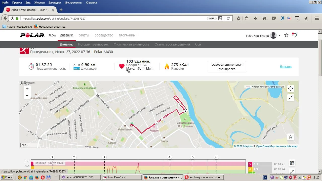
Task: Click the Начальная страница bookmark
Action: 50,26
